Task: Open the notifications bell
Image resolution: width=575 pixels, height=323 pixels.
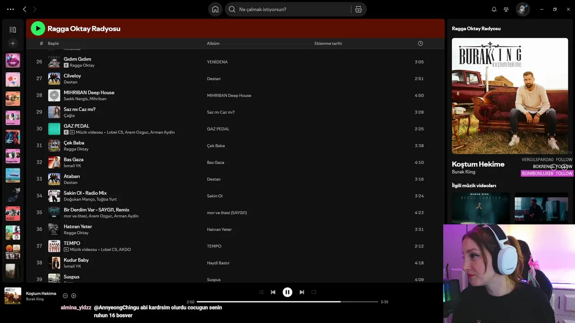Action: 494,9
